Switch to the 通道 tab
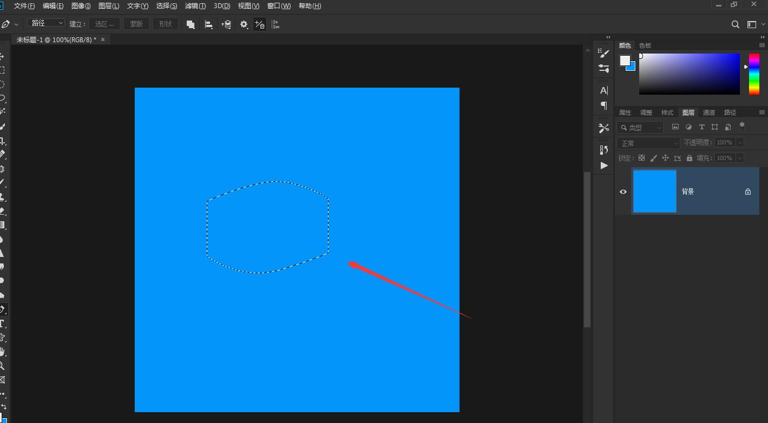768x423 pixels. tap(709, 113)
